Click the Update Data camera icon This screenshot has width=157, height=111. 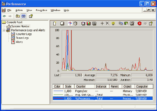(145, 23)
